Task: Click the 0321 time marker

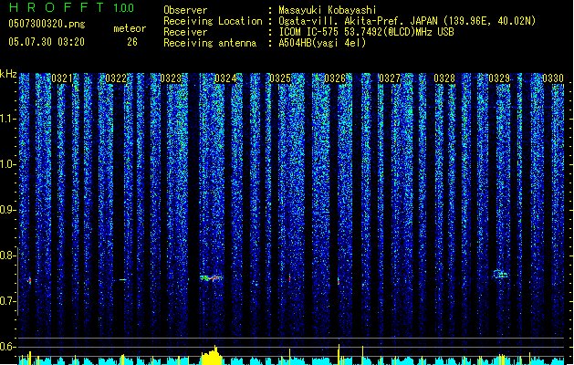Action: coord(62,78)
